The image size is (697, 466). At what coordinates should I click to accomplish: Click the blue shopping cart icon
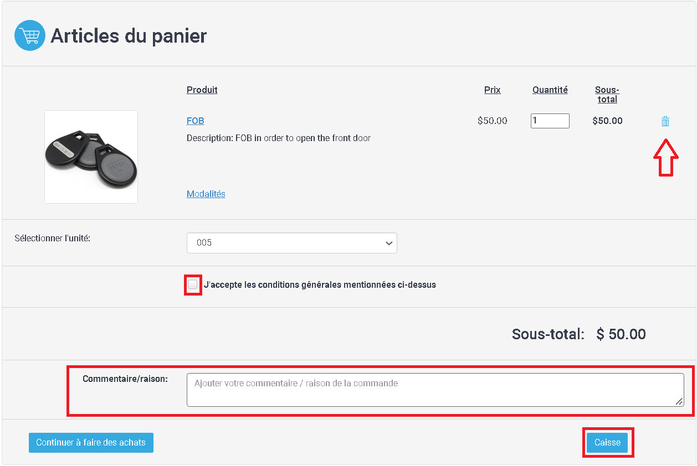[x=30, y=35]
